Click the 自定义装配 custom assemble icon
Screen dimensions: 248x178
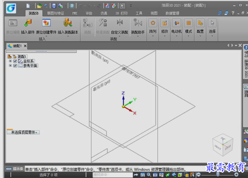120,22
